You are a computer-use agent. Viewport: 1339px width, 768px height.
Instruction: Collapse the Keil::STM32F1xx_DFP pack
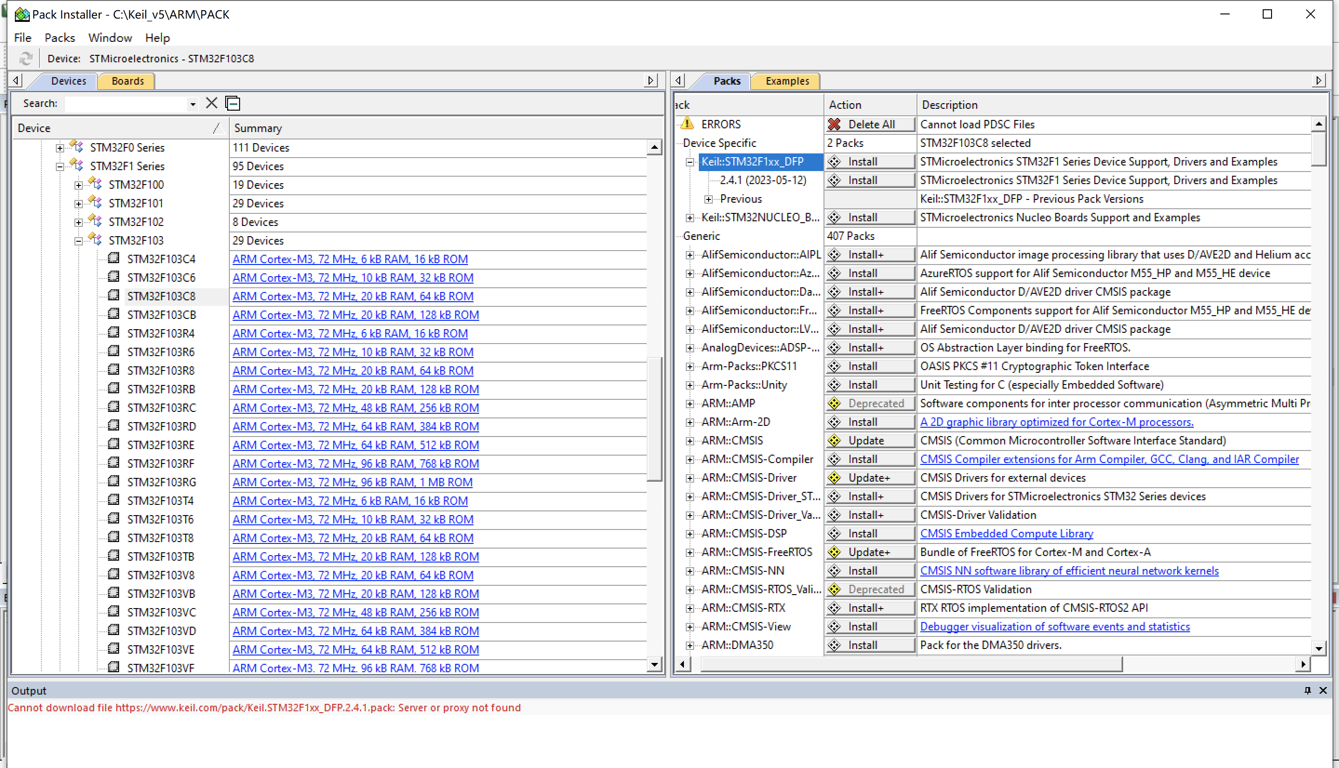pyautogui.click(x=690, y=162)
